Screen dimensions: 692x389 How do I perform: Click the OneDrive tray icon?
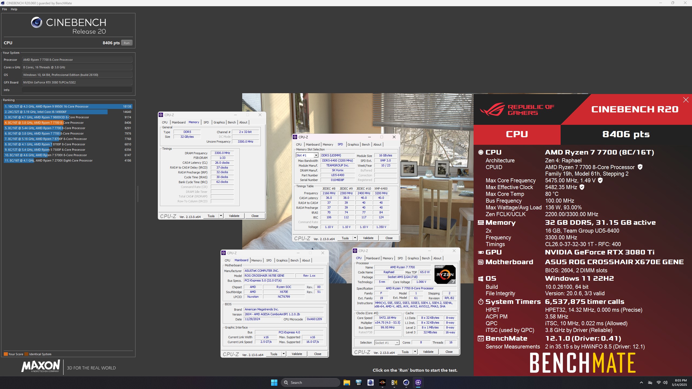coord(650,383)
